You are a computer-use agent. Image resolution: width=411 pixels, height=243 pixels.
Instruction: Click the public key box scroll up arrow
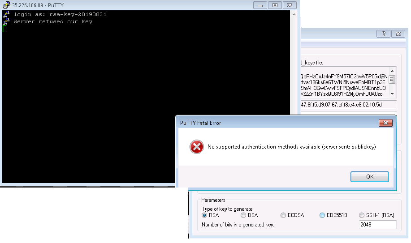pyautogui.click(x=392, y=71)
